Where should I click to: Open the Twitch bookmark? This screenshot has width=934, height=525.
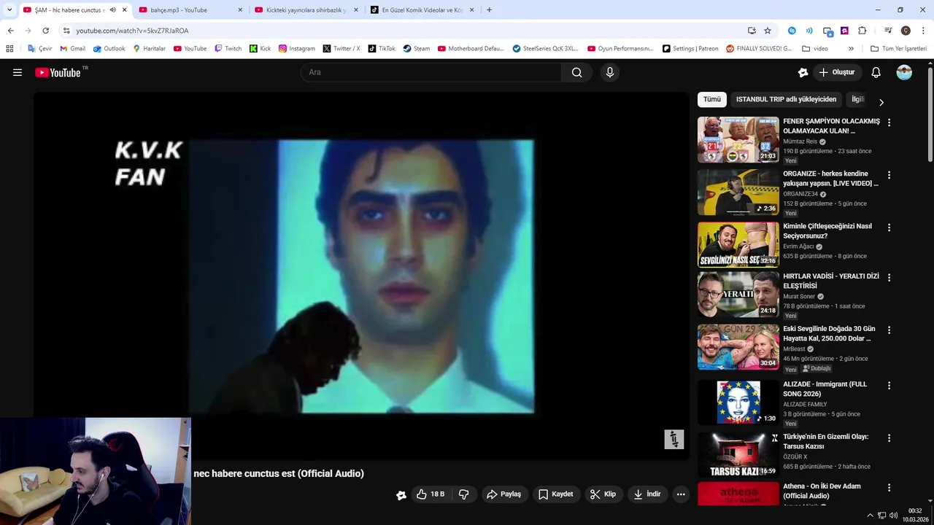228,49
